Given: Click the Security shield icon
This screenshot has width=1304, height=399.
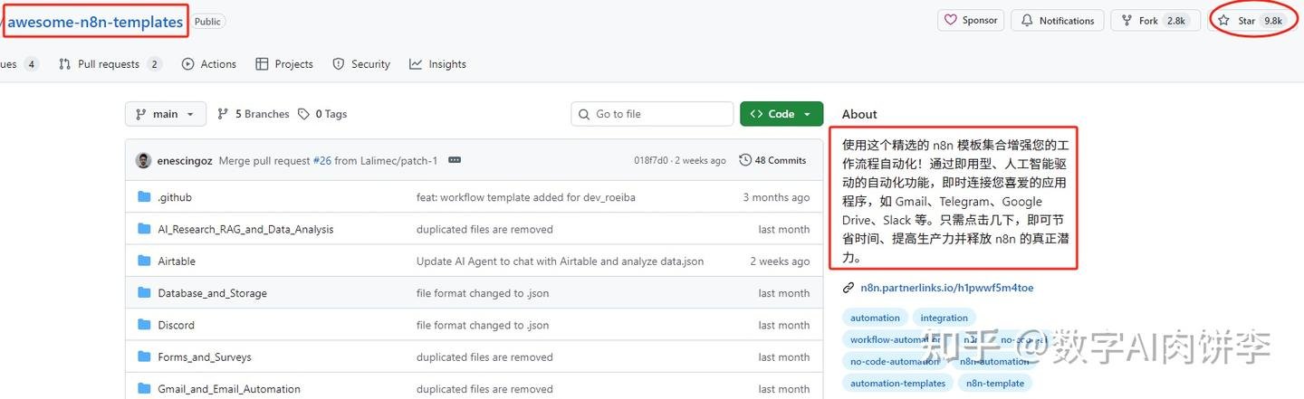Looking at the screenshot, I should click(x=339, y=64).
